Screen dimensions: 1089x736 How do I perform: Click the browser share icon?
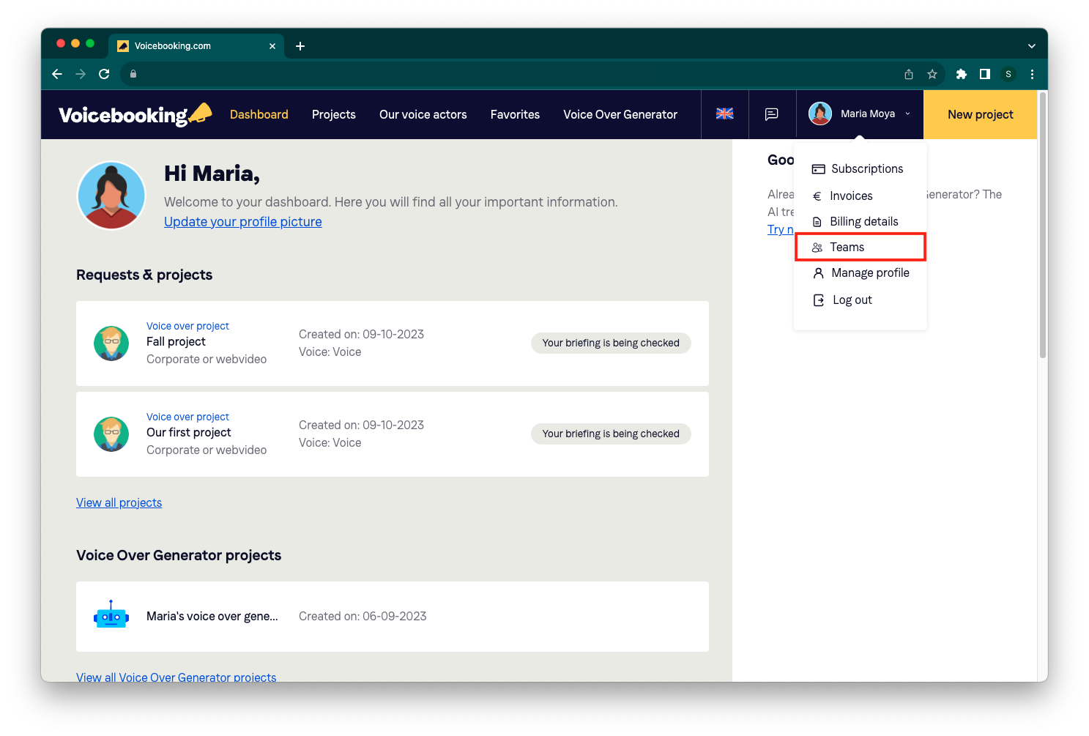[x=908, y=74]
